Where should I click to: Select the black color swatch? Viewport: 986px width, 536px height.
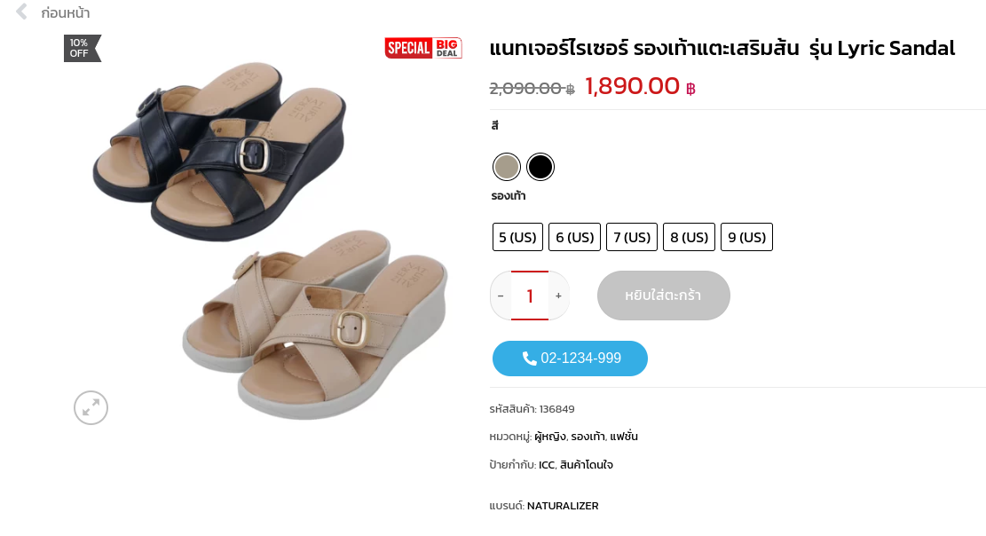point(540,167)
